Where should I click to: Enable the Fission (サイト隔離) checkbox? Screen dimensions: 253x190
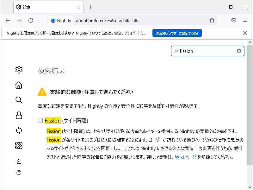40,120
